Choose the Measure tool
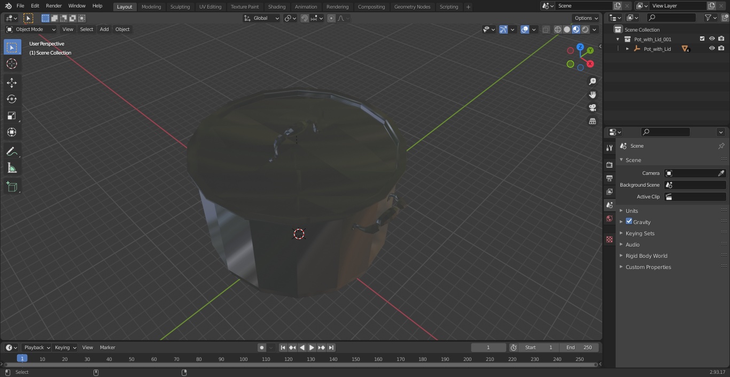 tap(12, 168)
